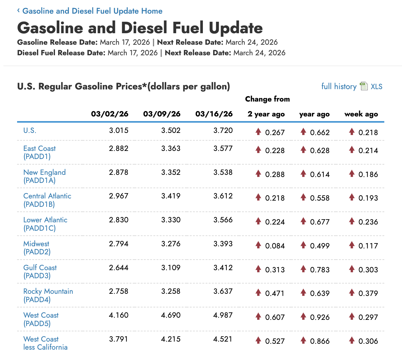Click the back chevron before the Home link

pos(19,11)
